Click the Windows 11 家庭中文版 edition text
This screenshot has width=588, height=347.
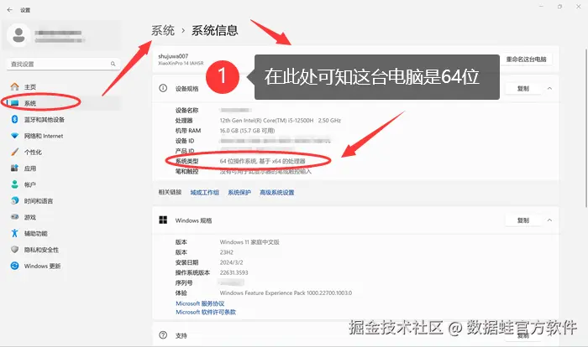coord(249,242)
